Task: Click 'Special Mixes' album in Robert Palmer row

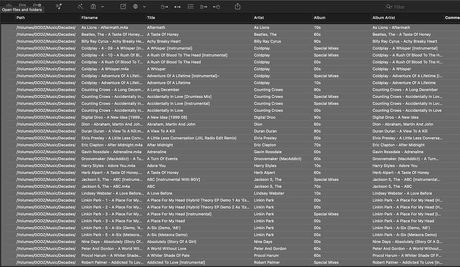Action: pyautogui.click(x=326, y=262)
